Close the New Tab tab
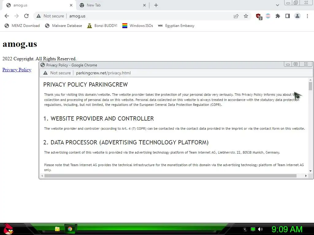 (144, 5)
